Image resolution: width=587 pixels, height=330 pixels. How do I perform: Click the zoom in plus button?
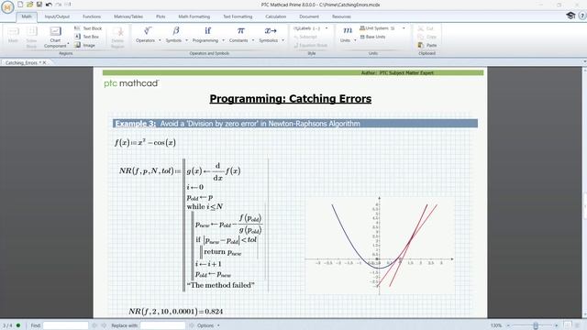(x=557, y=325)
